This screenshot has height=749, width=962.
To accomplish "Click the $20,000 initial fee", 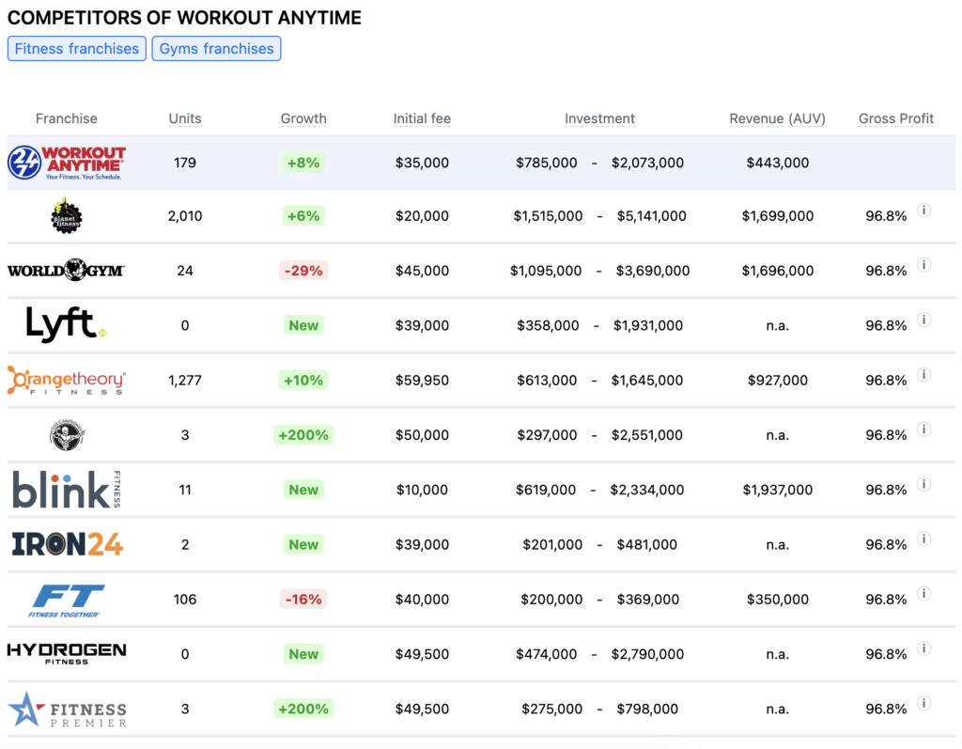I will (422, 216).
